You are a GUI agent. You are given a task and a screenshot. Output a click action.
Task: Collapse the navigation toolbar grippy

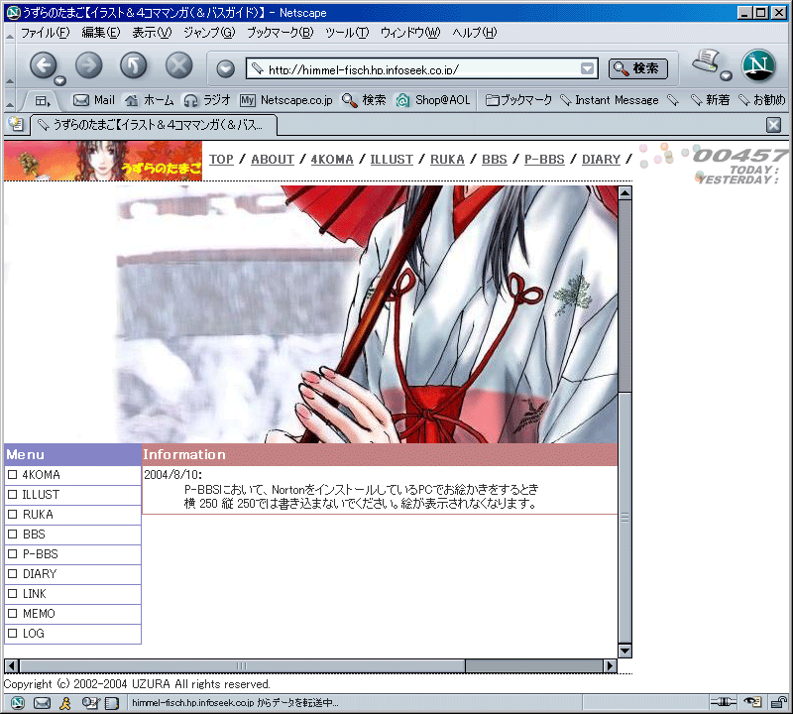coord(10,65)
